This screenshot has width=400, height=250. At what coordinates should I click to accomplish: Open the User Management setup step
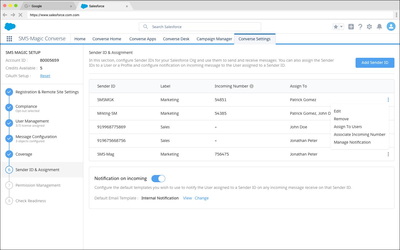(32, 121)
